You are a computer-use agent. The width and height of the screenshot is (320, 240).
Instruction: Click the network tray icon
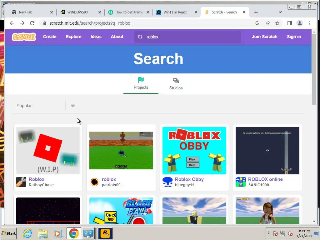pyautogui.click(x=282, y=233)
